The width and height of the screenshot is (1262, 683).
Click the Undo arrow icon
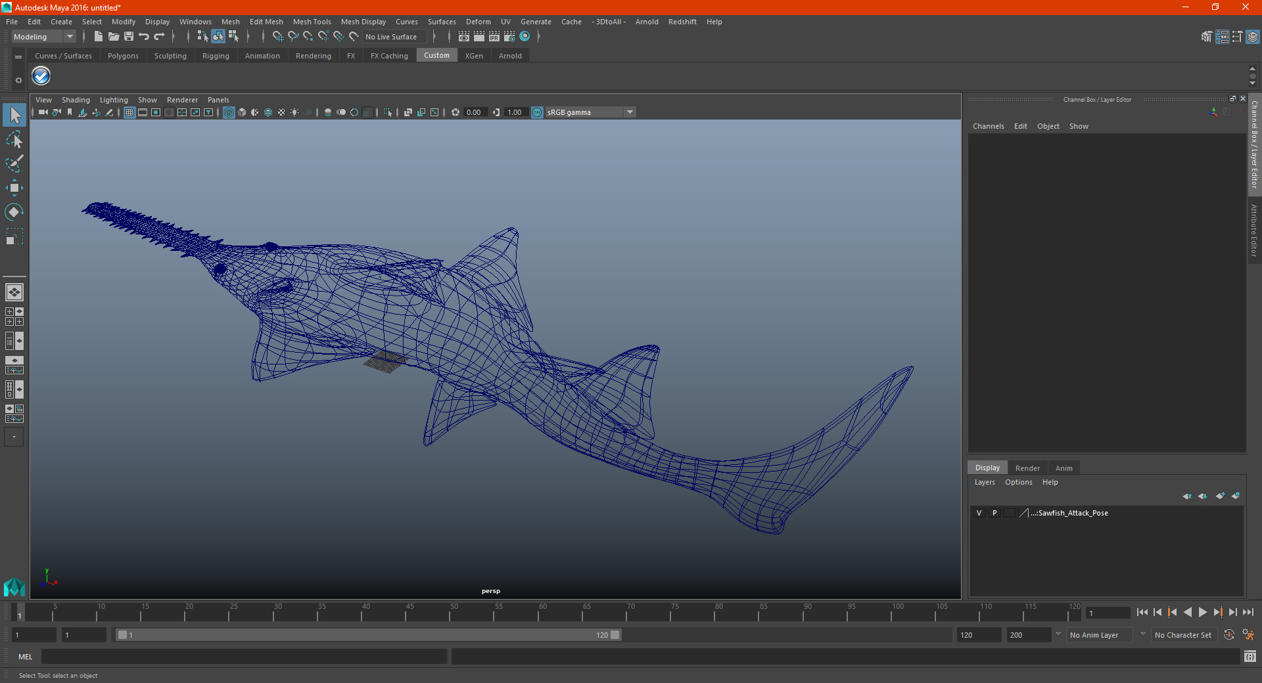point(144,37)
